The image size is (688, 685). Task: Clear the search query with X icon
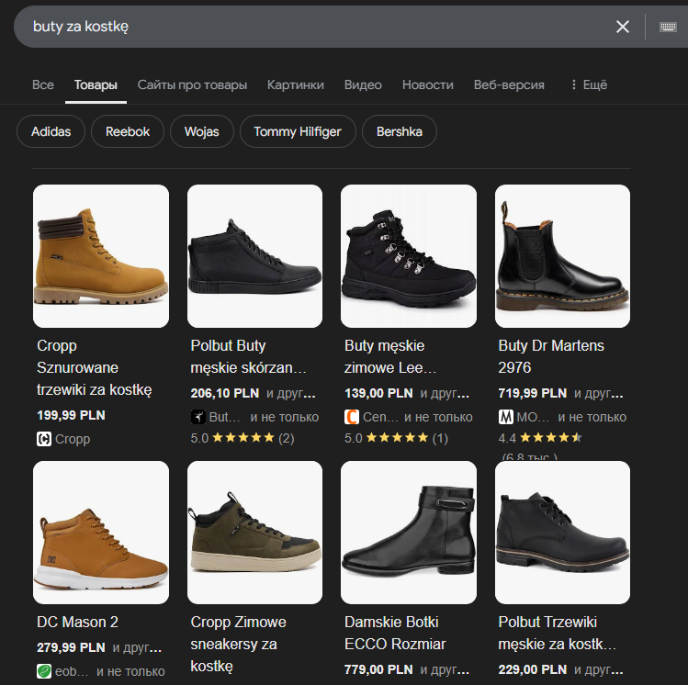622,27
